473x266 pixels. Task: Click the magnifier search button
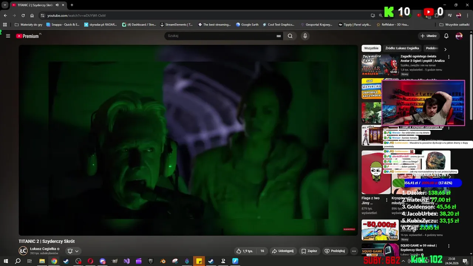pos(290,36)
